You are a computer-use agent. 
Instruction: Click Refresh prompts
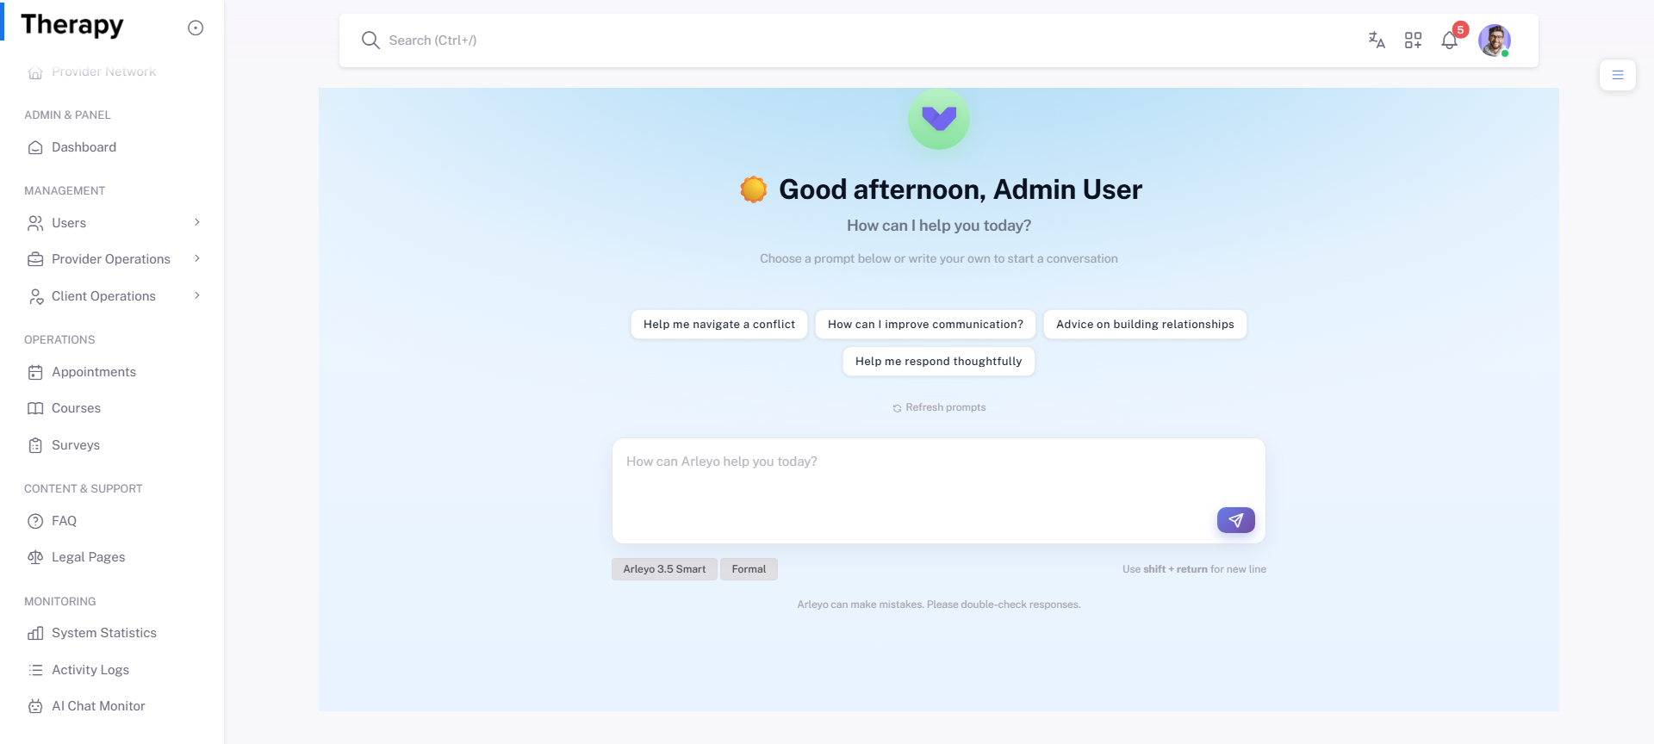pyautogui.click(x=939, y=407)
